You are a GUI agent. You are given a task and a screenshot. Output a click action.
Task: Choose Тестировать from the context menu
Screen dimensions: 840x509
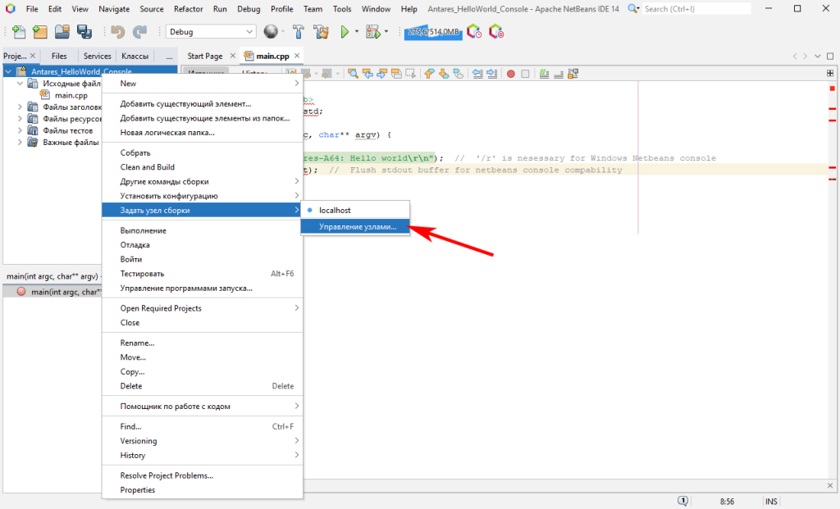click(x=202, y=274)
